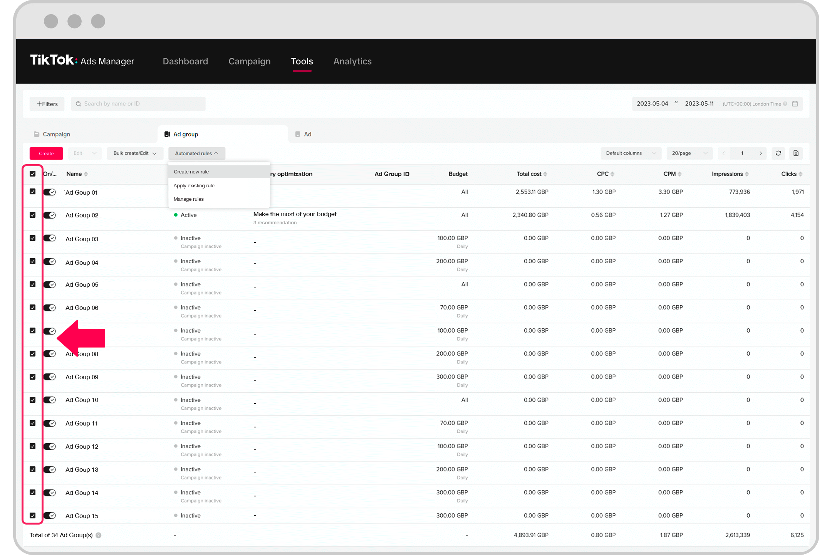Click the export report icon

(796, 153)
